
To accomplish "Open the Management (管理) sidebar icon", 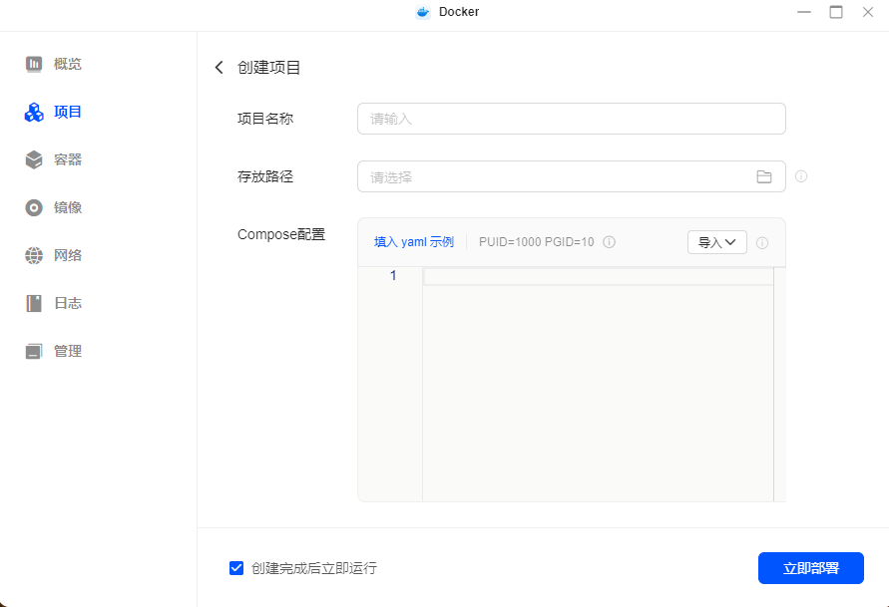I will tap(34, 351).
